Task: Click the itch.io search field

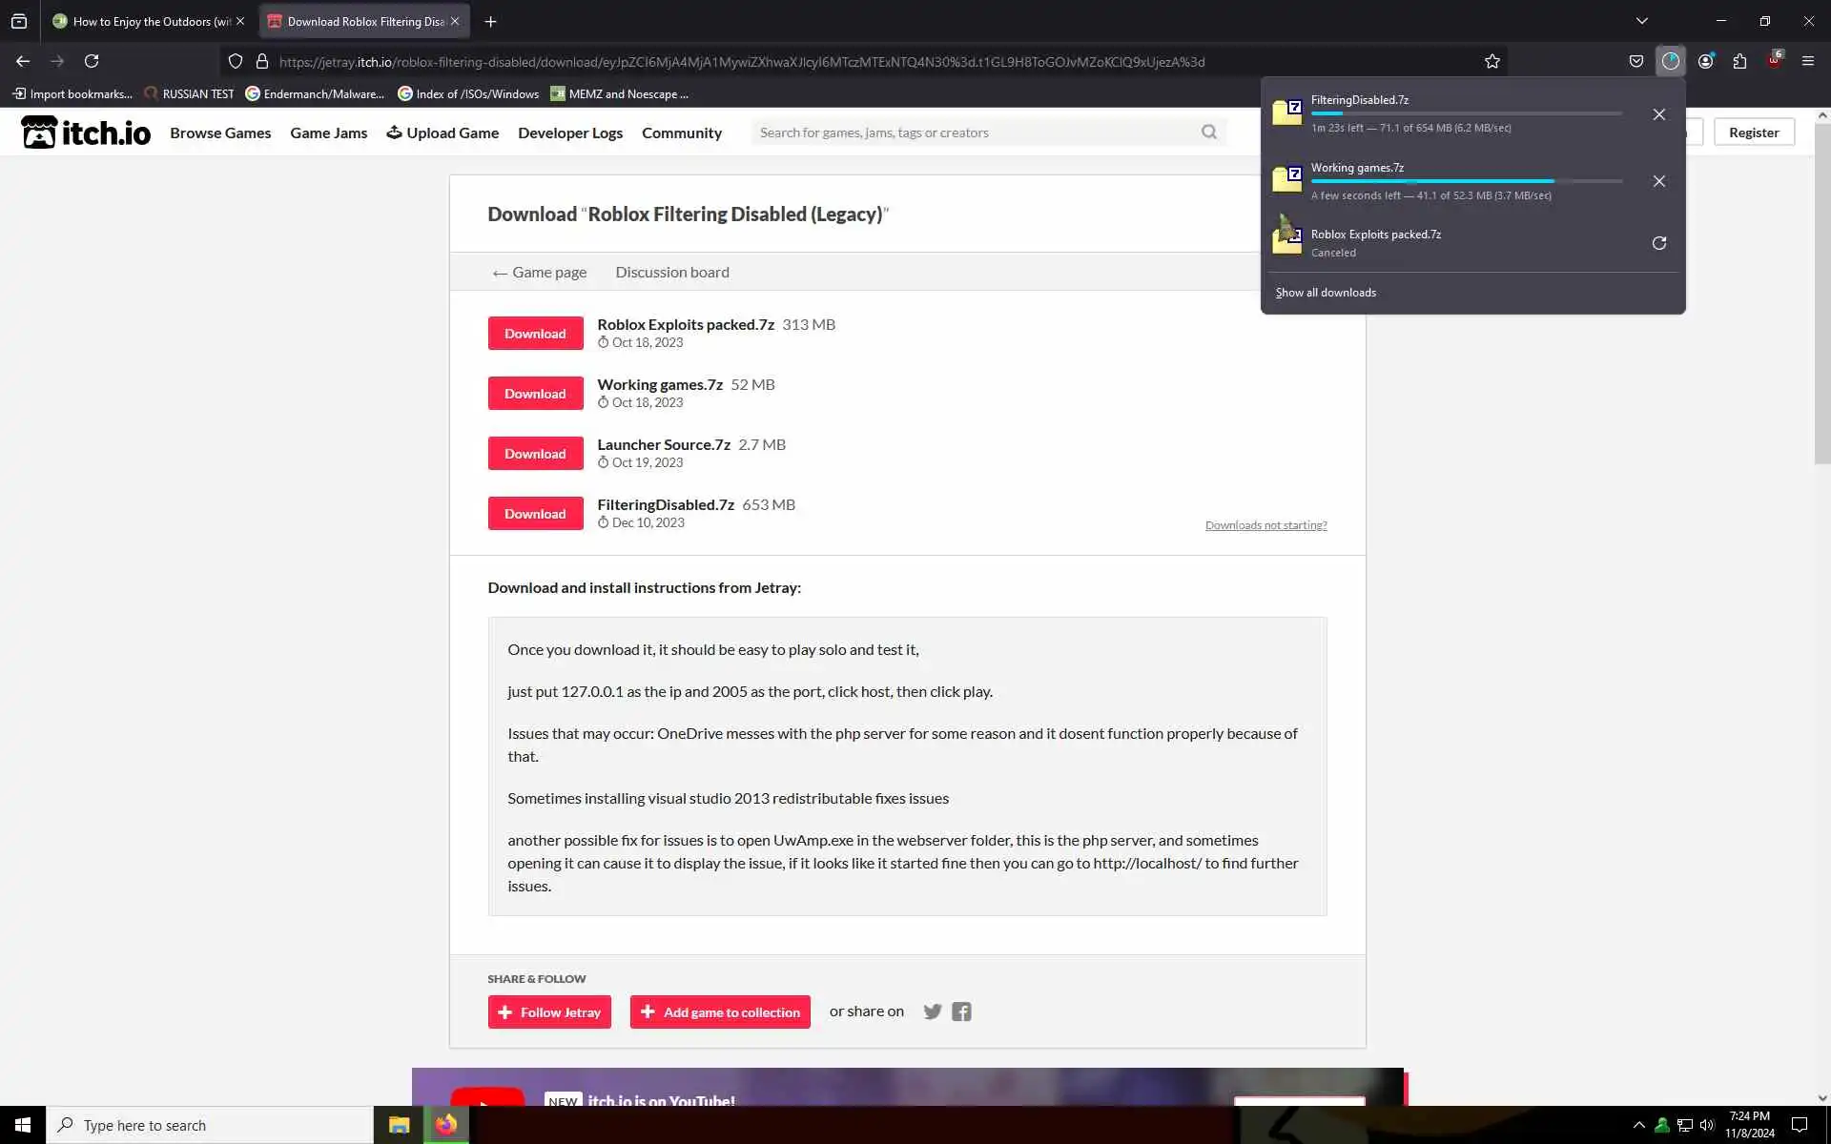Action: point(977,133)
